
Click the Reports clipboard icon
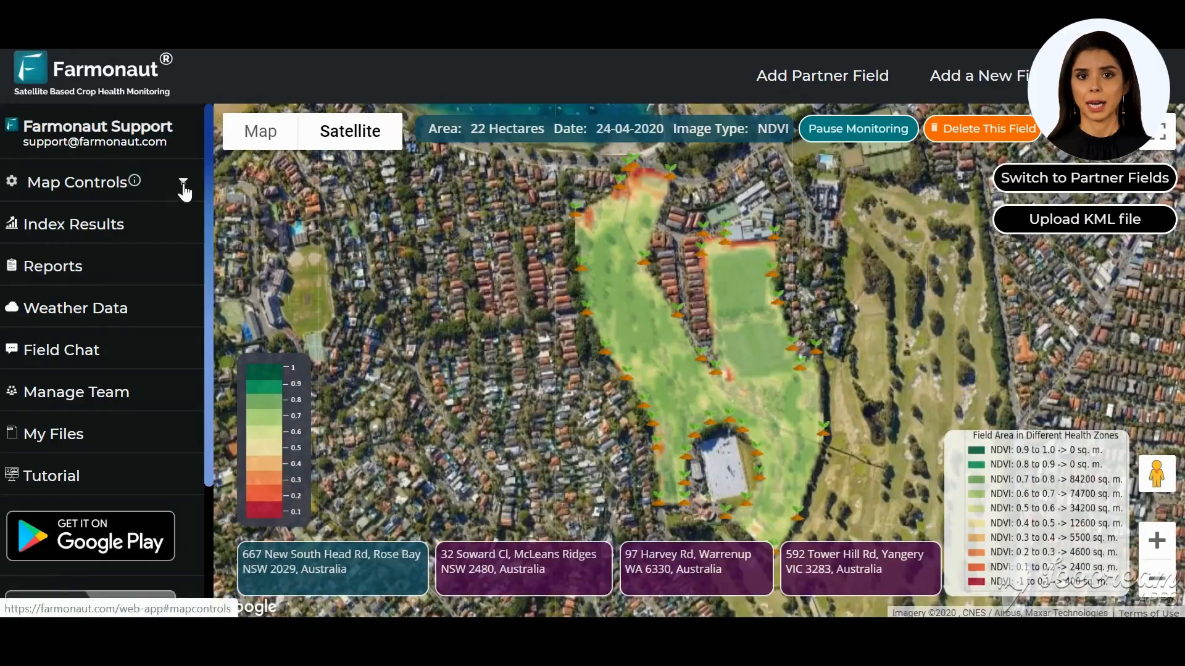pos(12,265)
